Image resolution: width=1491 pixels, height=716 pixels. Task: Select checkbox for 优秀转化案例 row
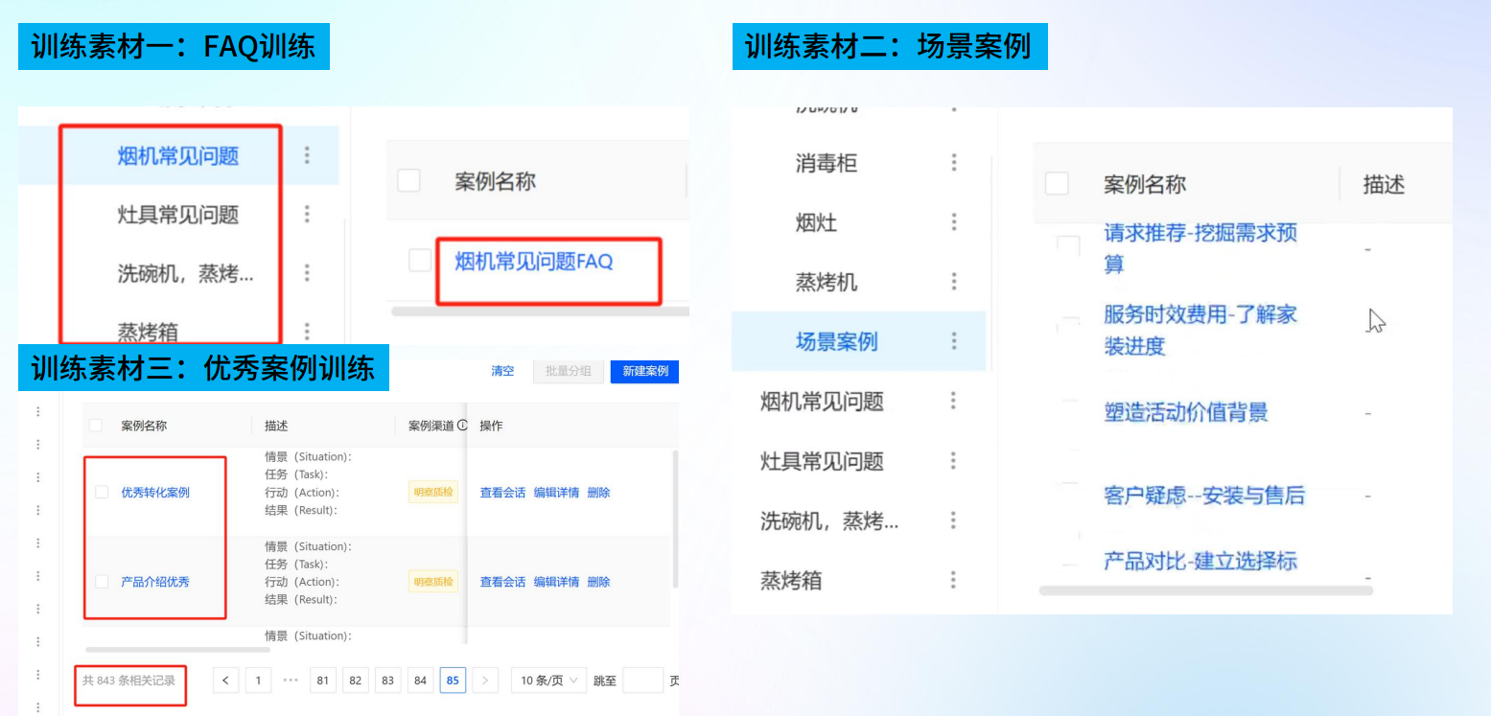point(102,493)
